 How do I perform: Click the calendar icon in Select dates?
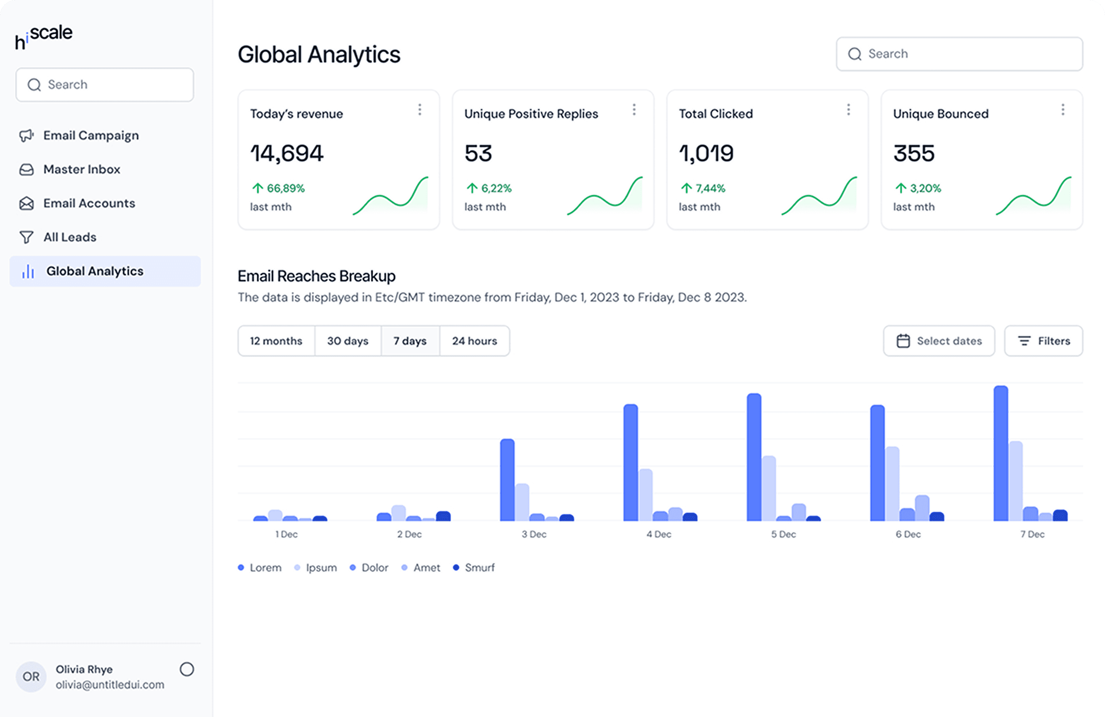coord(903,341)
